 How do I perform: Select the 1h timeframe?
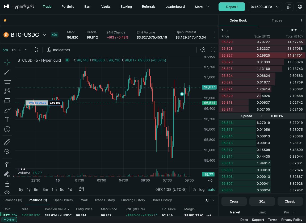click(x=14, y=50)
